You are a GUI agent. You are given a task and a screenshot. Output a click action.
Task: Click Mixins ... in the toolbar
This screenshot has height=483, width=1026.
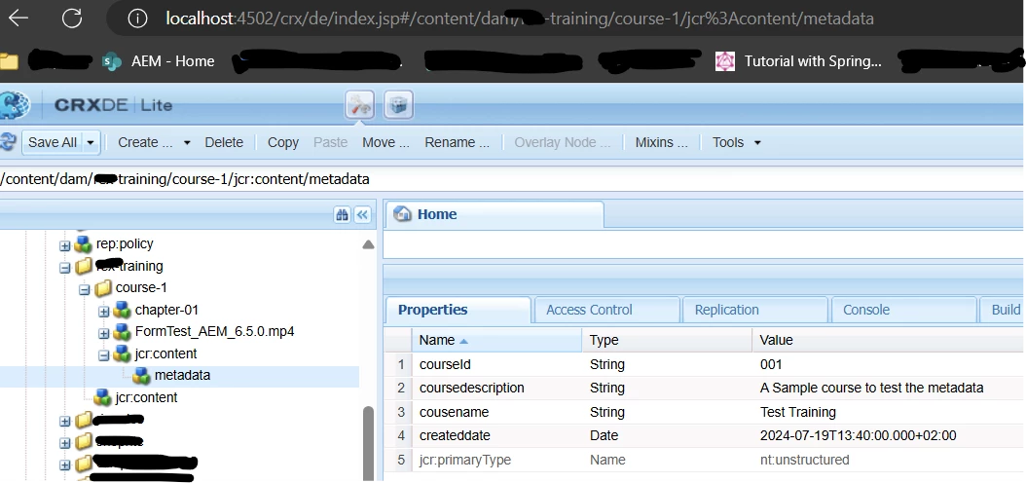pyautogui.click(x=662, y=142)
